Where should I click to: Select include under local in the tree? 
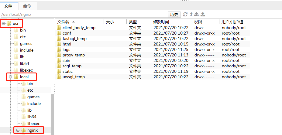[34, 103]
